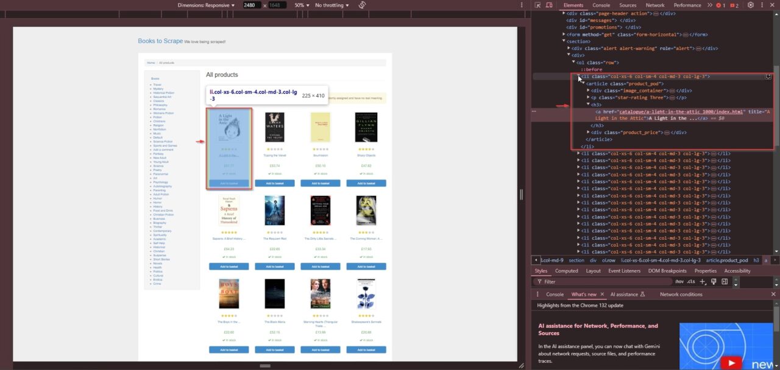The image size is (780, 370).
Task: Expand the section element in the DOM tree
Action: [564, 41]
